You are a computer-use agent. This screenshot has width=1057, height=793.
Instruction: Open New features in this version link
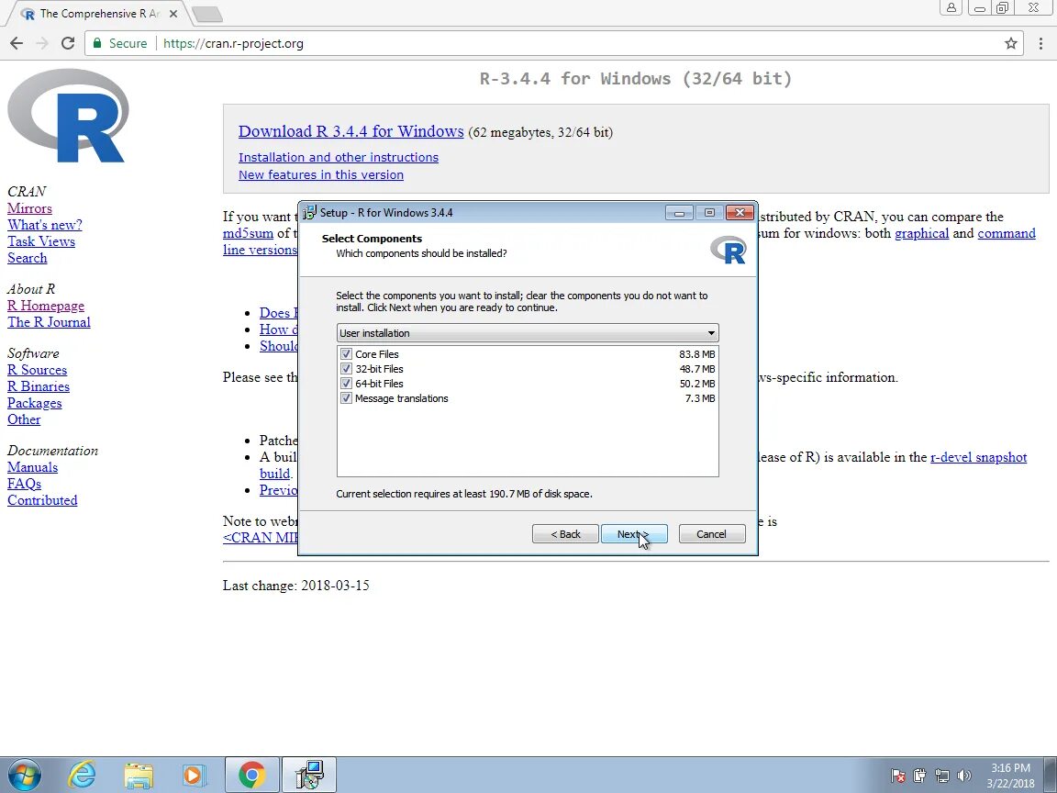pos(321,174)
